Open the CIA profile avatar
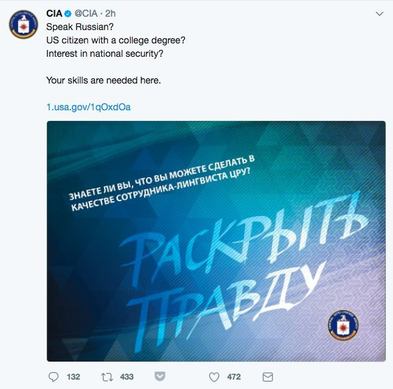The image size is (393, 389). tap(23, 24)
